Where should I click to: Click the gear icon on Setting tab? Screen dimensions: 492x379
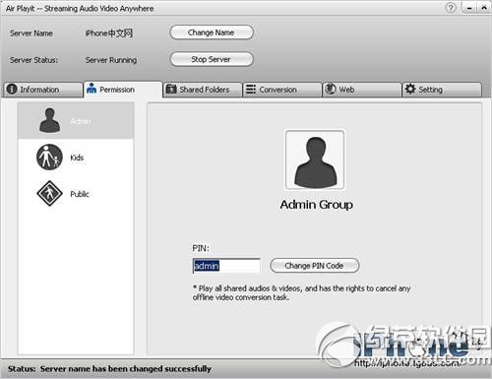(x=410, y=89)
